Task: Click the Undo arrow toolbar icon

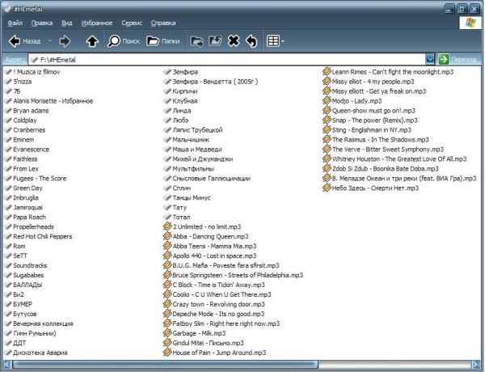Action: point(251,41)
